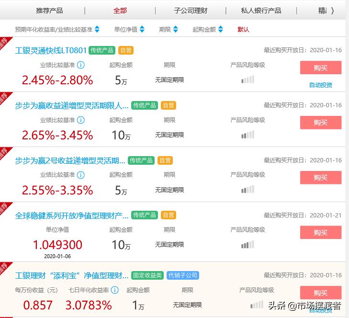Open 工银灵通快线LT0801 product details
This screenshot has height=318, width=349.
tap(51, 50)
